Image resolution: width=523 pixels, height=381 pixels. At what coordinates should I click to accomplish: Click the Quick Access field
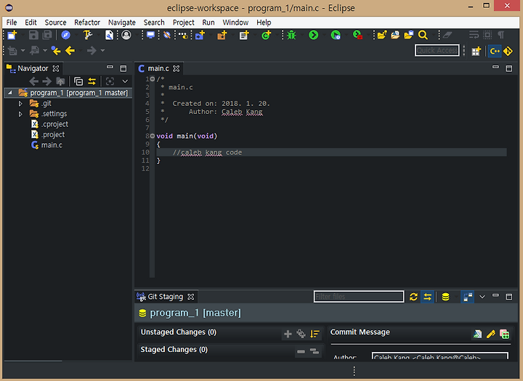[x=437, y=51]
